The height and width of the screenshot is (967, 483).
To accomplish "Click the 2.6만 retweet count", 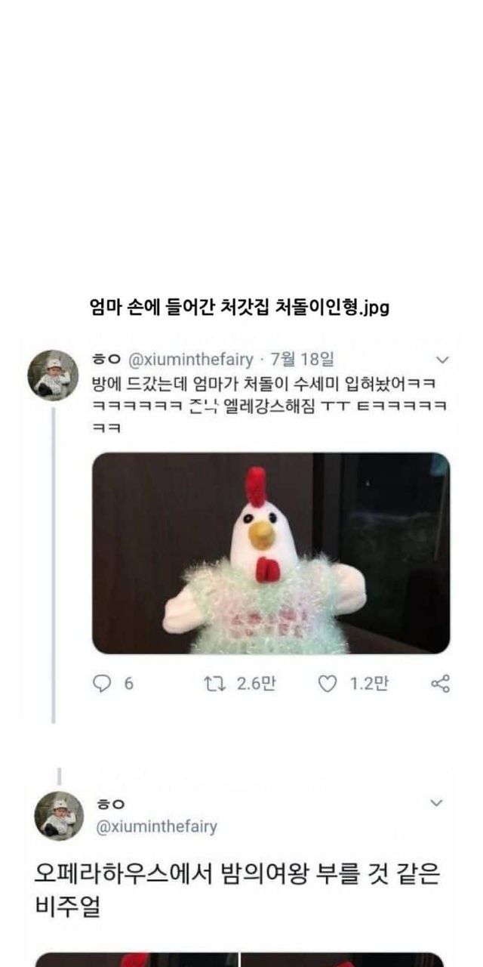I will pyautogui.click(x=256, y=684).
